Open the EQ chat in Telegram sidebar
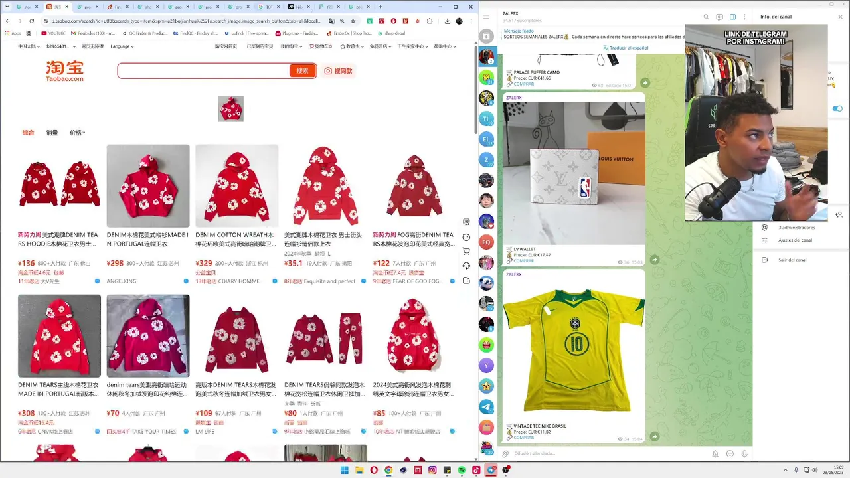Screen dimensions: 850x478 coord(486,242)
